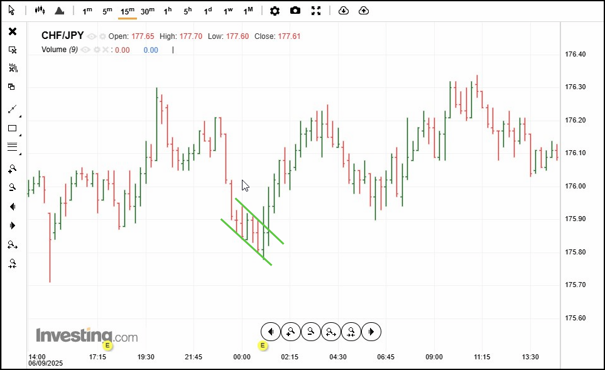This screenshot has height=370, width=605.
Task: Click circular horizontal-expand button below chart
Action: coord(330,332)
